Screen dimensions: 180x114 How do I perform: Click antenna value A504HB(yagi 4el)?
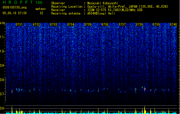[101, 13]
